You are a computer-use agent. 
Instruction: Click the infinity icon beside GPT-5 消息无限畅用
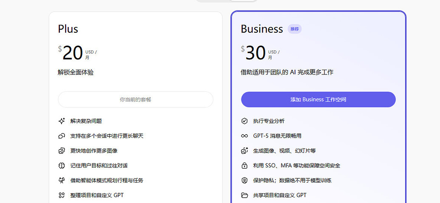[244, 136]
